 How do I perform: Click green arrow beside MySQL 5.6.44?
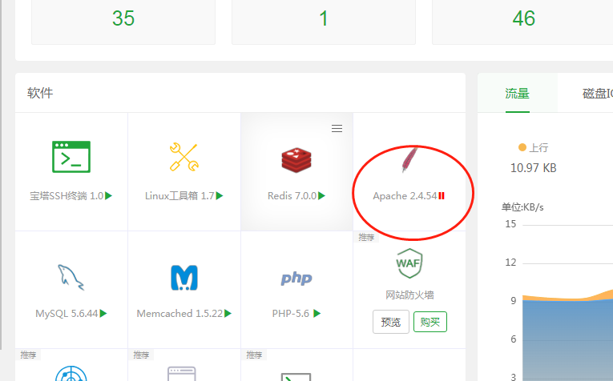[103, 313]
